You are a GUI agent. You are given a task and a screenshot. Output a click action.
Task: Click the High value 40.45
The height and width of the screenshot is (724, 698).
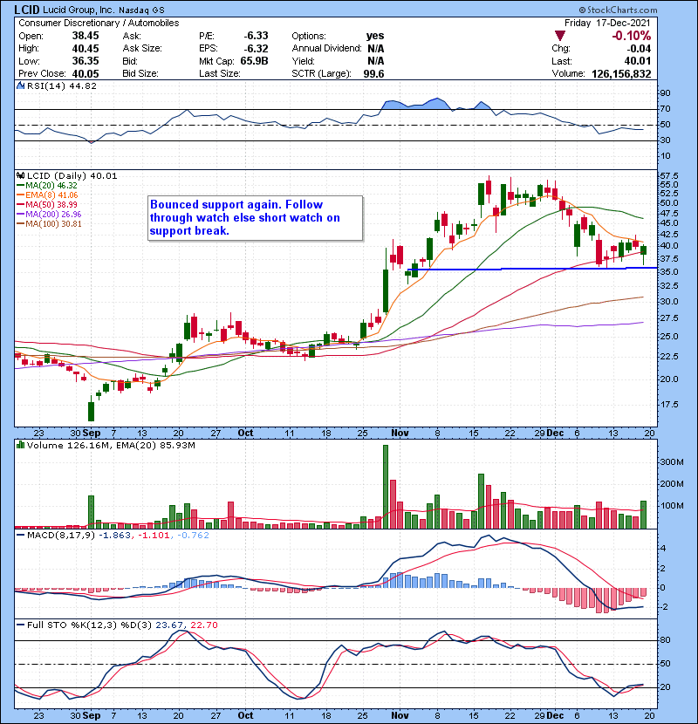[86, 49]
